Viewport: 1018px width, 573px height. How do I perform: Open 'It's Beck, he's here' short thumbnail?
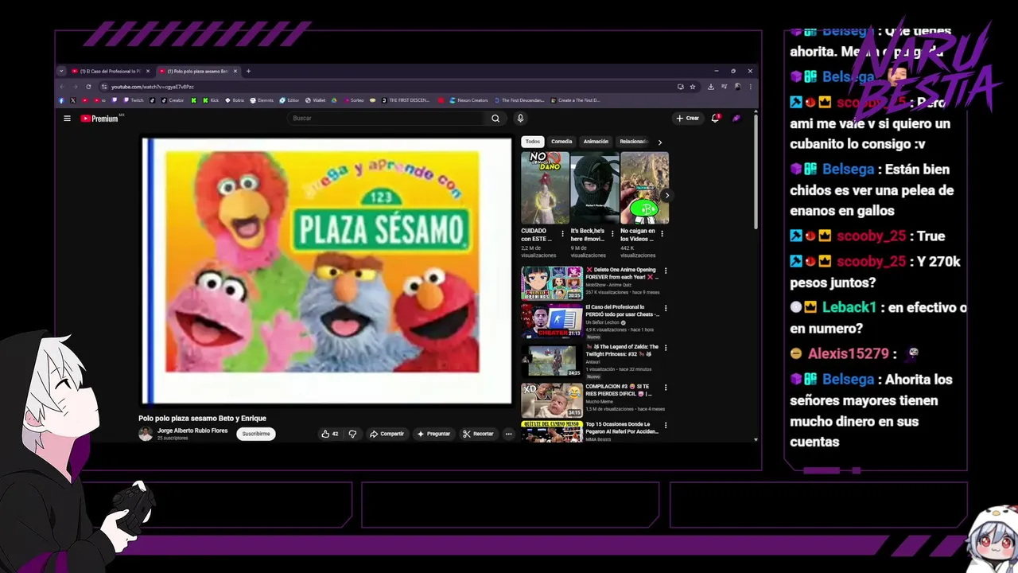click(595, 188)
